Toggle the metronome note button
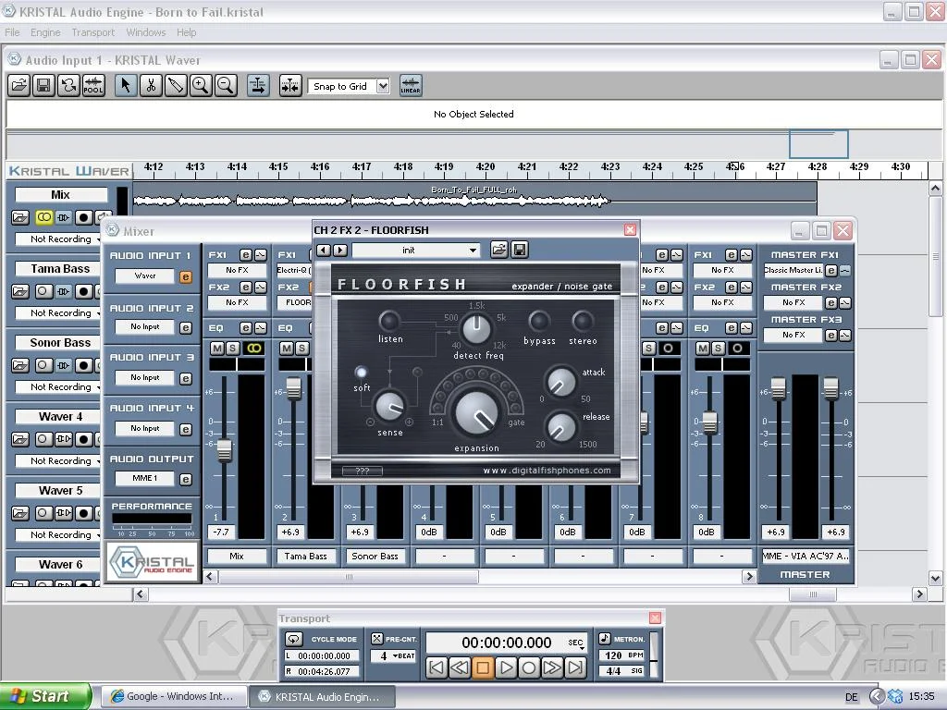The width and height of the screenshot is (947, 710). point(604,639)
